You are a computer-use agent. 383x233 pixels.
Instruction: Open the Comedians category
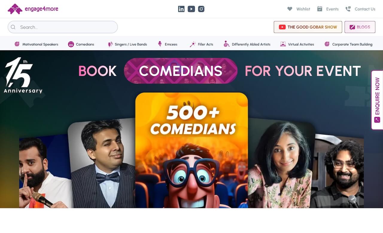tap(81, 44)
